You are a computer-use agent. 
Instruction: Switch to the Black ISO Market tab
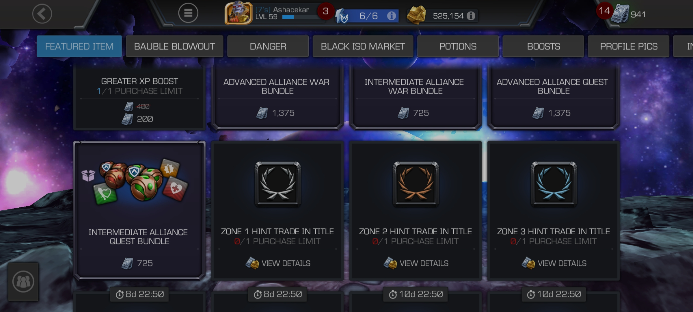(363, 46)
